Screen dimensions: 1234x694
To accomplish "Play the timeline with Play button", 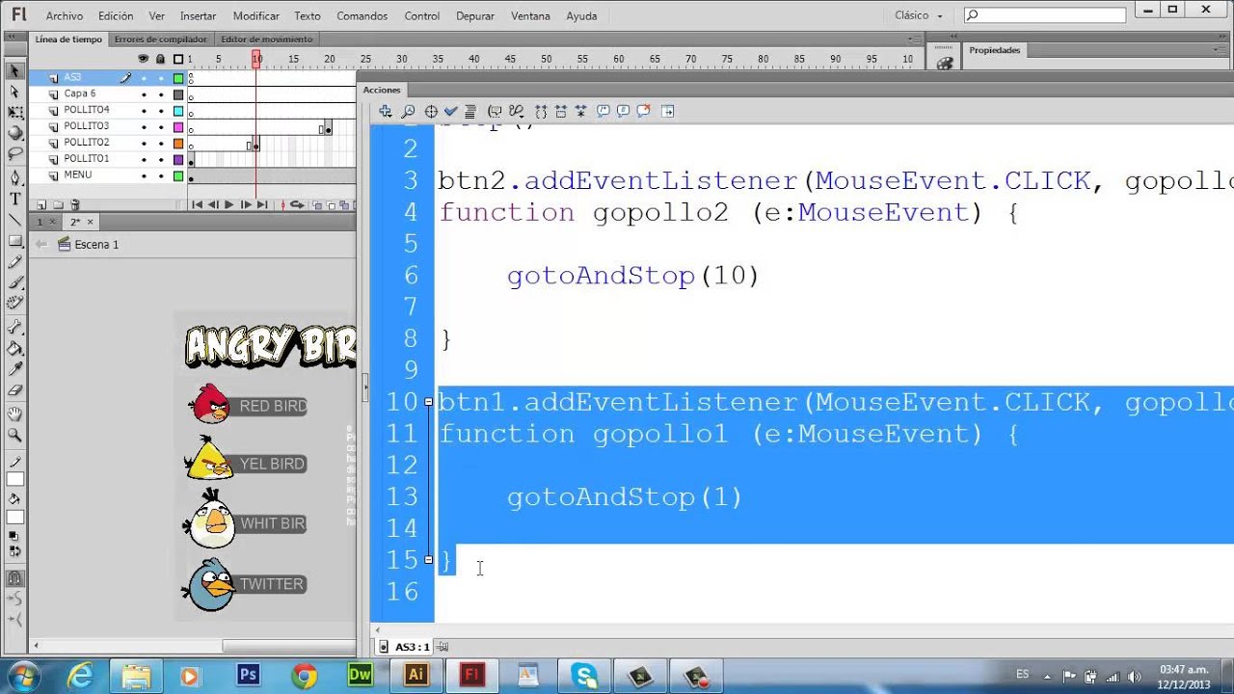I will (x=228, y=204).
